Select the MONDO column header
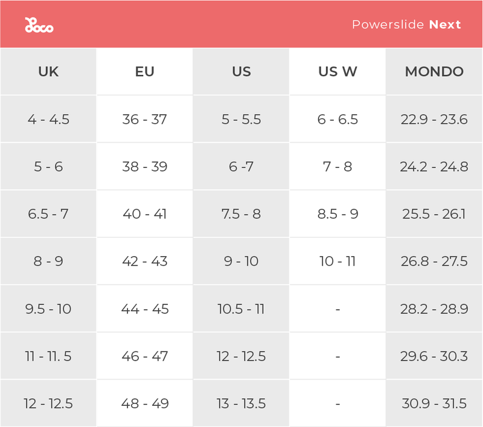 click(x=434, y=71)
